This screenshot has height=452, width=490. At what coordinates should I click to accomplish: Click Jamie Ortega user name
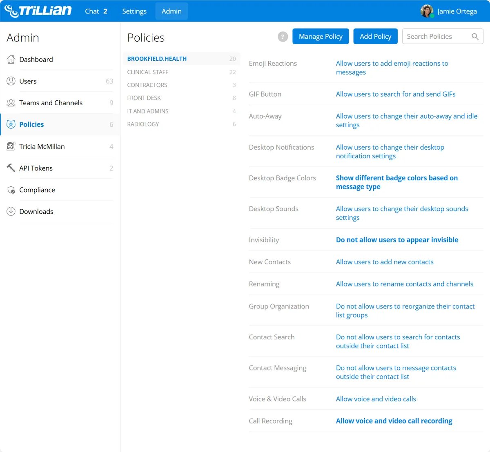coord(457,11)
